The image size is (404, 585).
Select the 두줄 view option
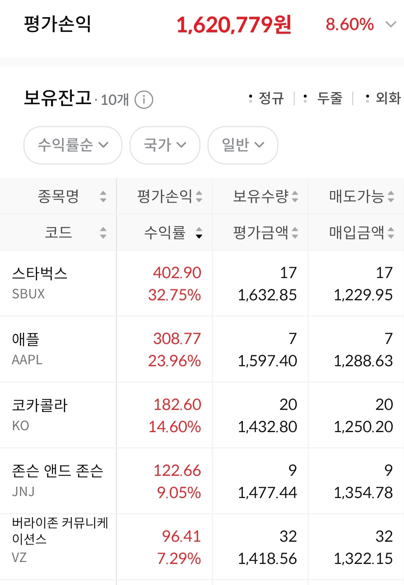click(323, 98)
